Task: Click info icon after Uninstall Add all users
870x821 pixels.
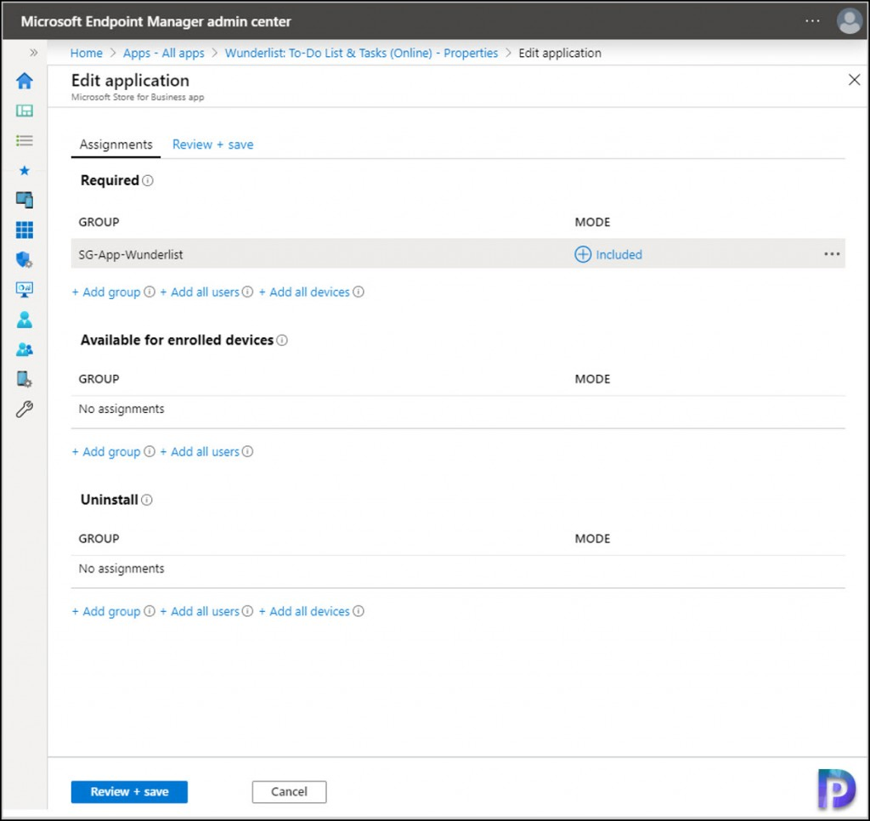Action: 247,611
